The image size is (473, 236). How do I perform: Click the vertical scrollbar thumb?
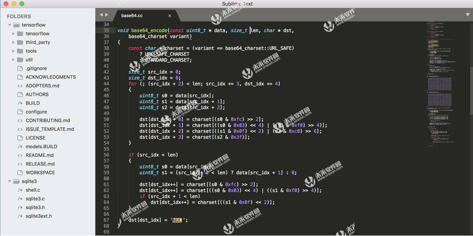click(x=471, y=91)
